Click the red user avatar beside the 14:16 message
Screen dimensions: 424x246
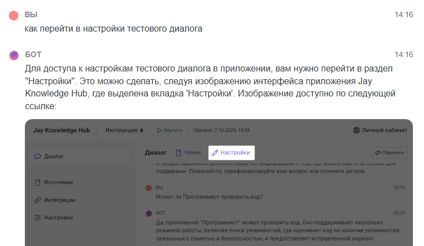tap(14, 15)
